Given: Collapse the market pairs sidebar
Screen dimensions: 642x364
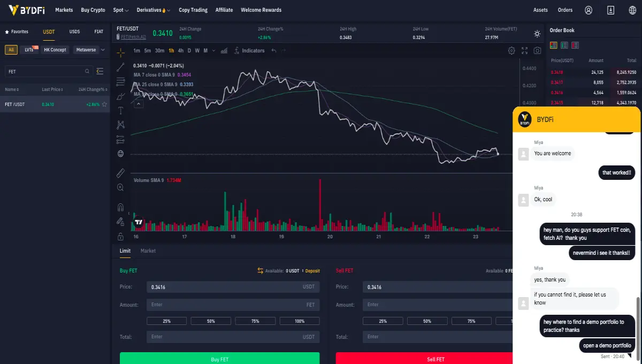Looking at the screenshot, I should tap(100, 71).
